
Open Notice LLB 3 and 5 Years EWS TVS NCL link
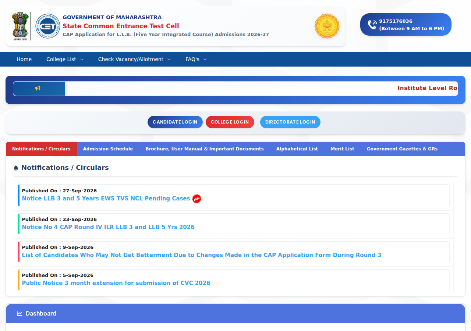pyautogui.click(x=106, y=199)
